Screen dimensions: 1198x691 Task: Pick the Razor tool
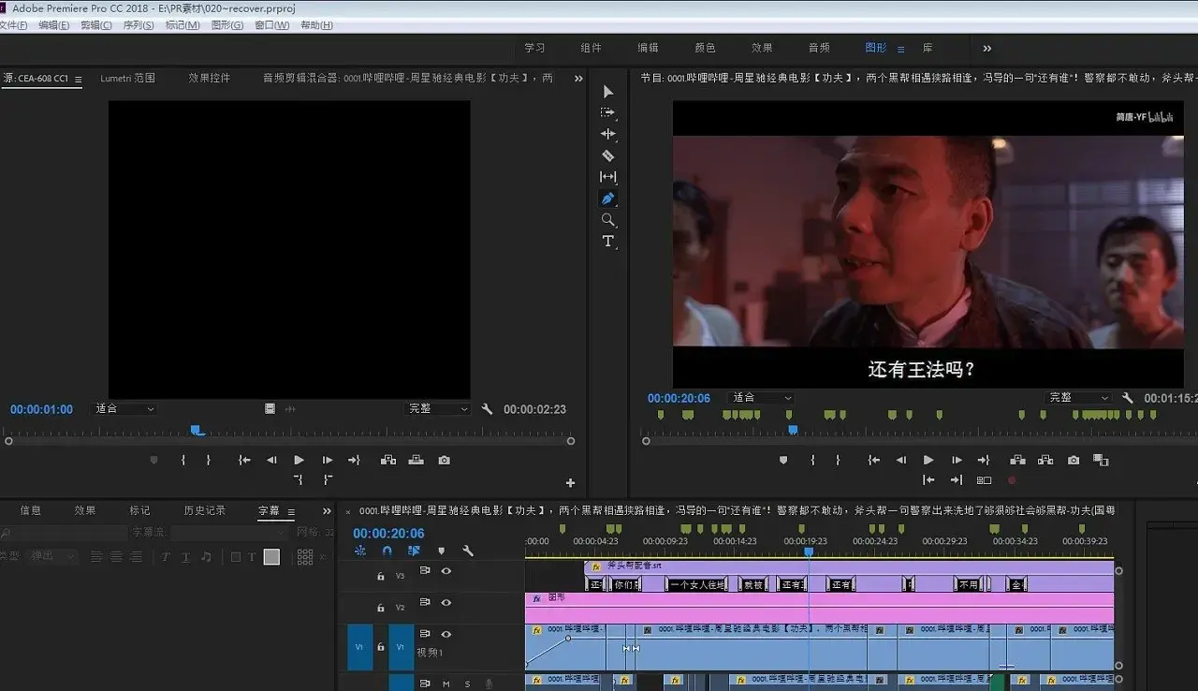point(608,154)
